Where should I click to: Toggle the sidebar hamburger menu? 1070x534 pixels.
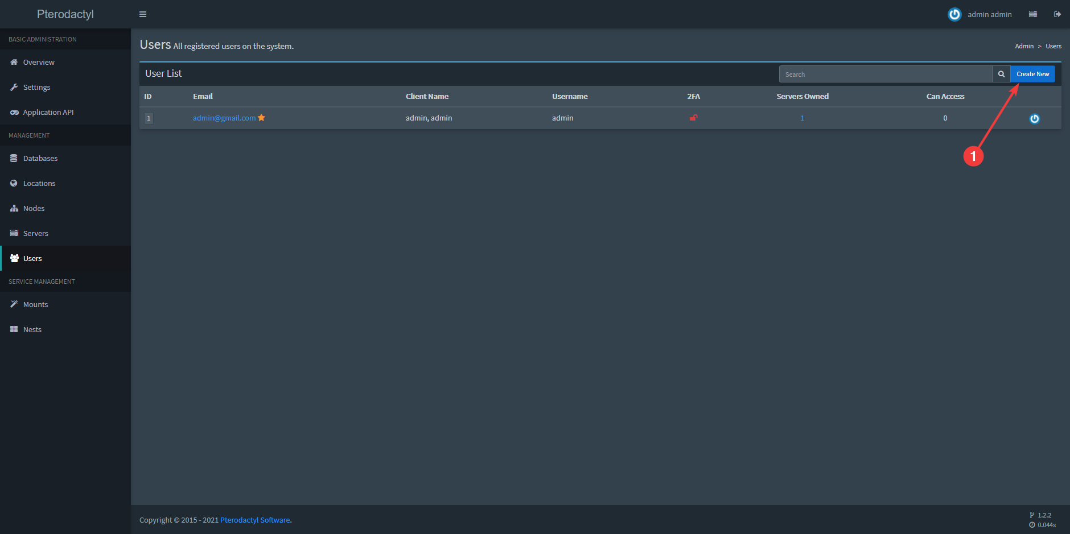(x=143, y=14)
